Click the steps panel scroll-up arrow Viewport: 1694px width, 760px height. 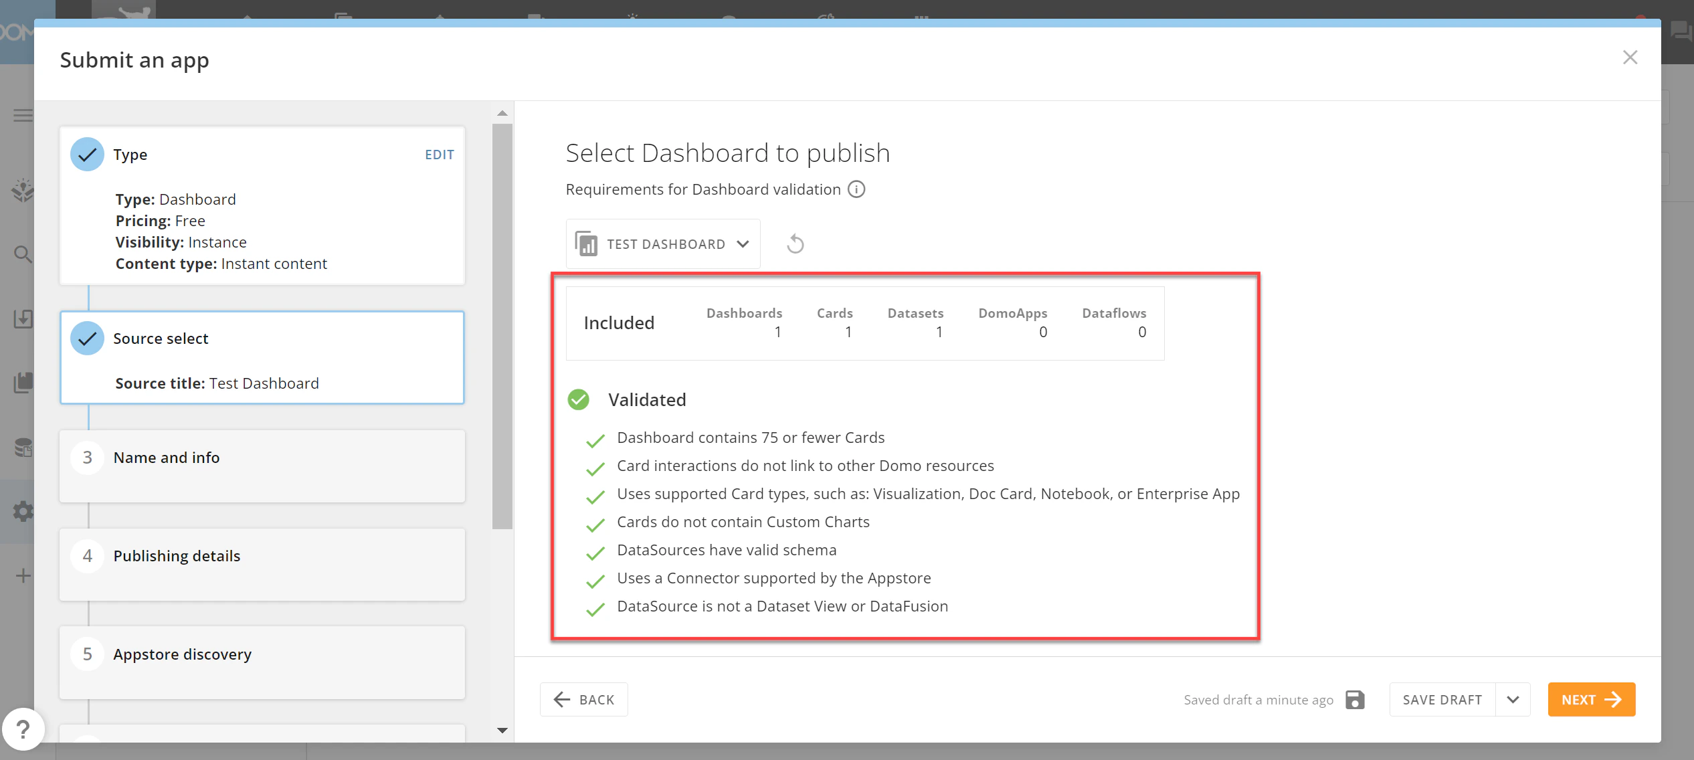click(x=502, y=113)
